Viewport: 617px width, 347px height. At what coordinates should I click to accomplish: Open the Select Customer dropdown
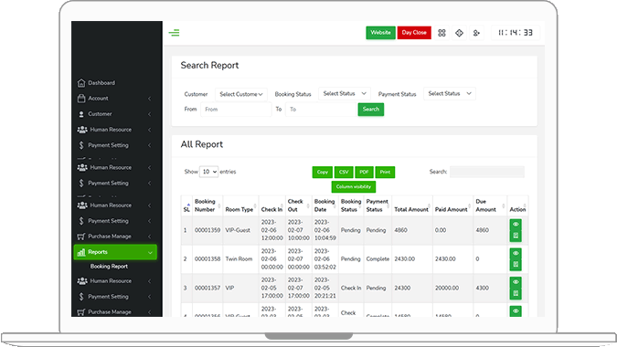(240, 94)
